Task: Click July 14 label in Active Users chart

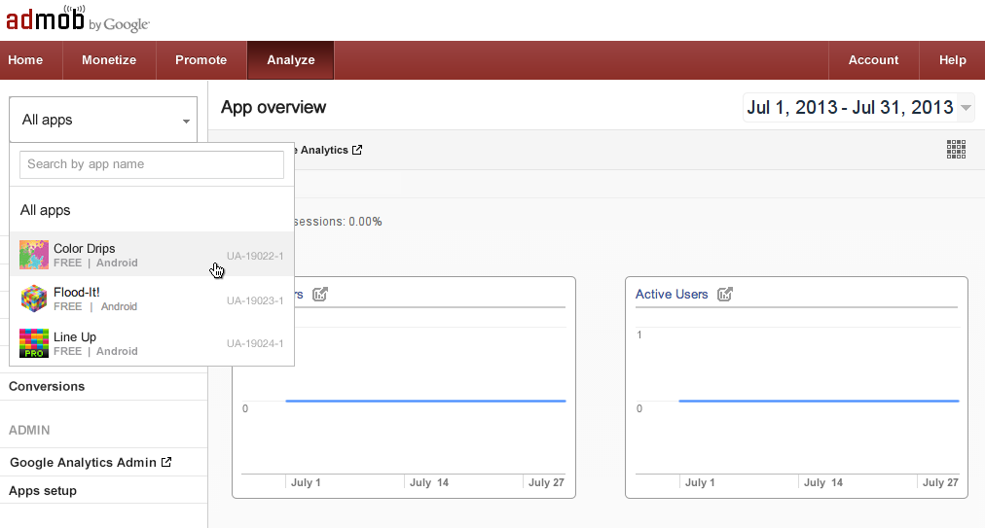Action: click(822, 483)
